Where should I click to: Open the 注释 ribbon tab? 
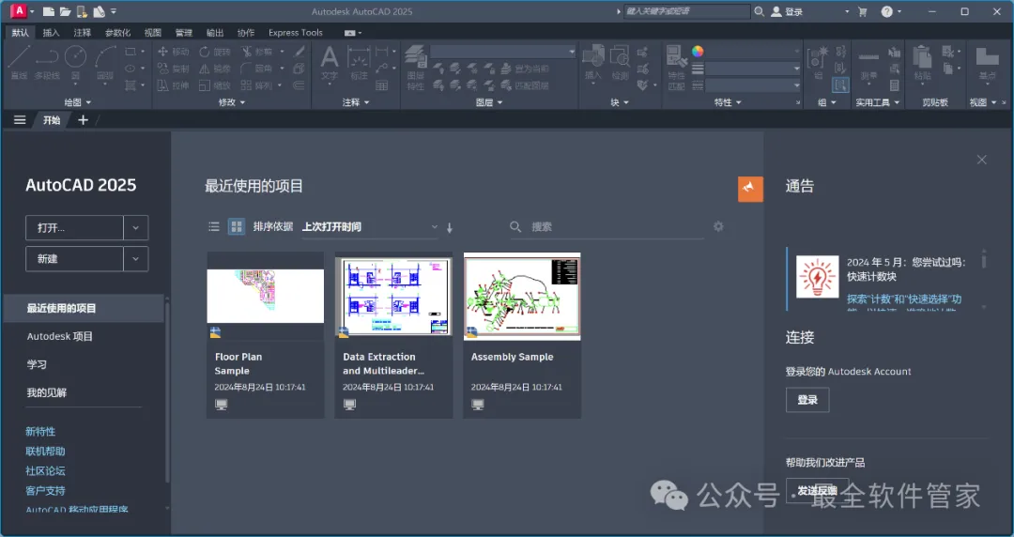tap(82, 32)
